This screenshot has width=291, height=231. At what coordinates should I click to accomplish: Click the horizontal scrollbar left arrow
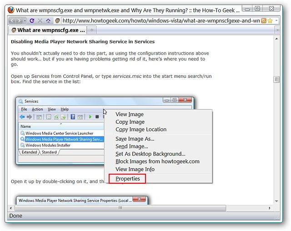[x=11, y=208]
